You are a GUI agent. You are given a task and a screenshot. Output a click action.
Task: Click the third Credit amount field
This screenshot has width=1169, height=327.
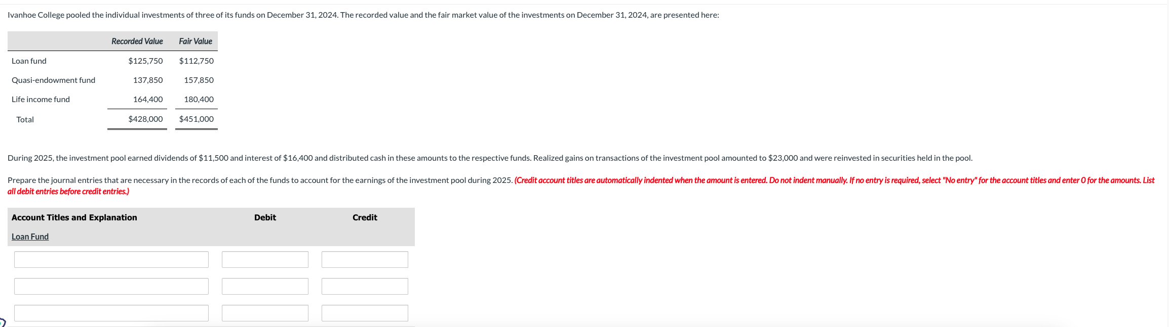click(364, 313)
